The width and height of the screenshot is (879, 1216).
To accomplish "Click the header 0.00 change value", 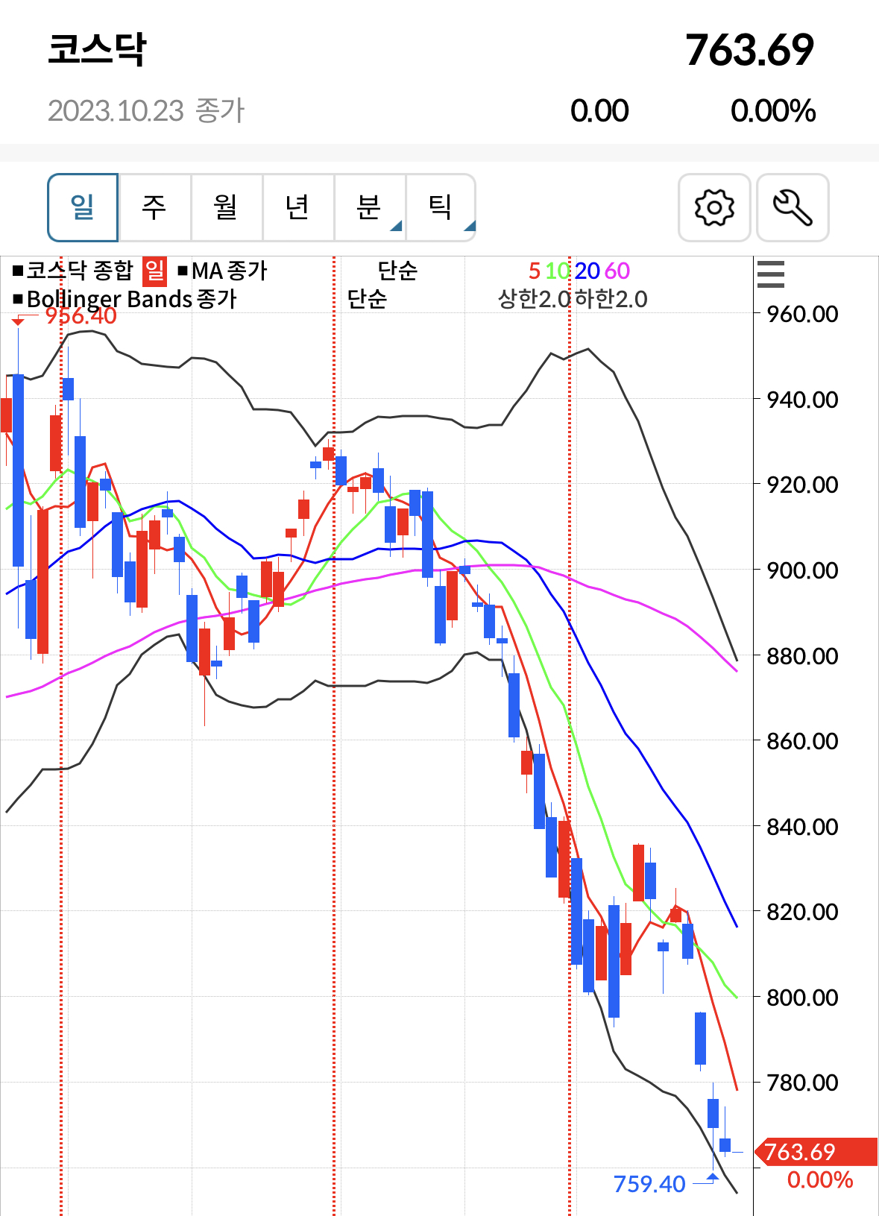I will (599, 111).
